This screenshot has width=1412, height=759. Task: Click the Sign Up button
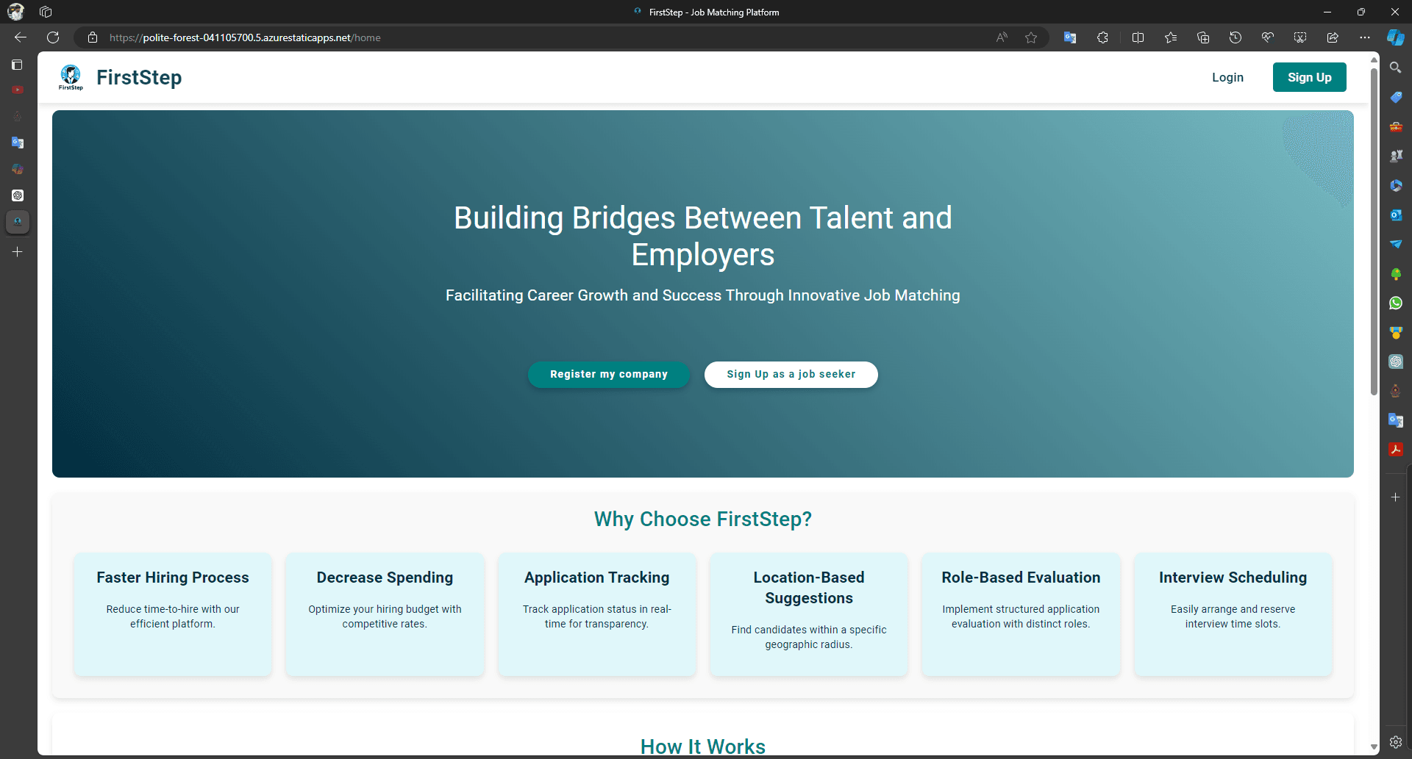[1309, 77]
